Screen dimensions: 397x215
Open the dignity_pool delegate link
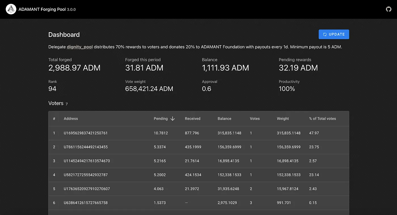(x=80, y=47)
